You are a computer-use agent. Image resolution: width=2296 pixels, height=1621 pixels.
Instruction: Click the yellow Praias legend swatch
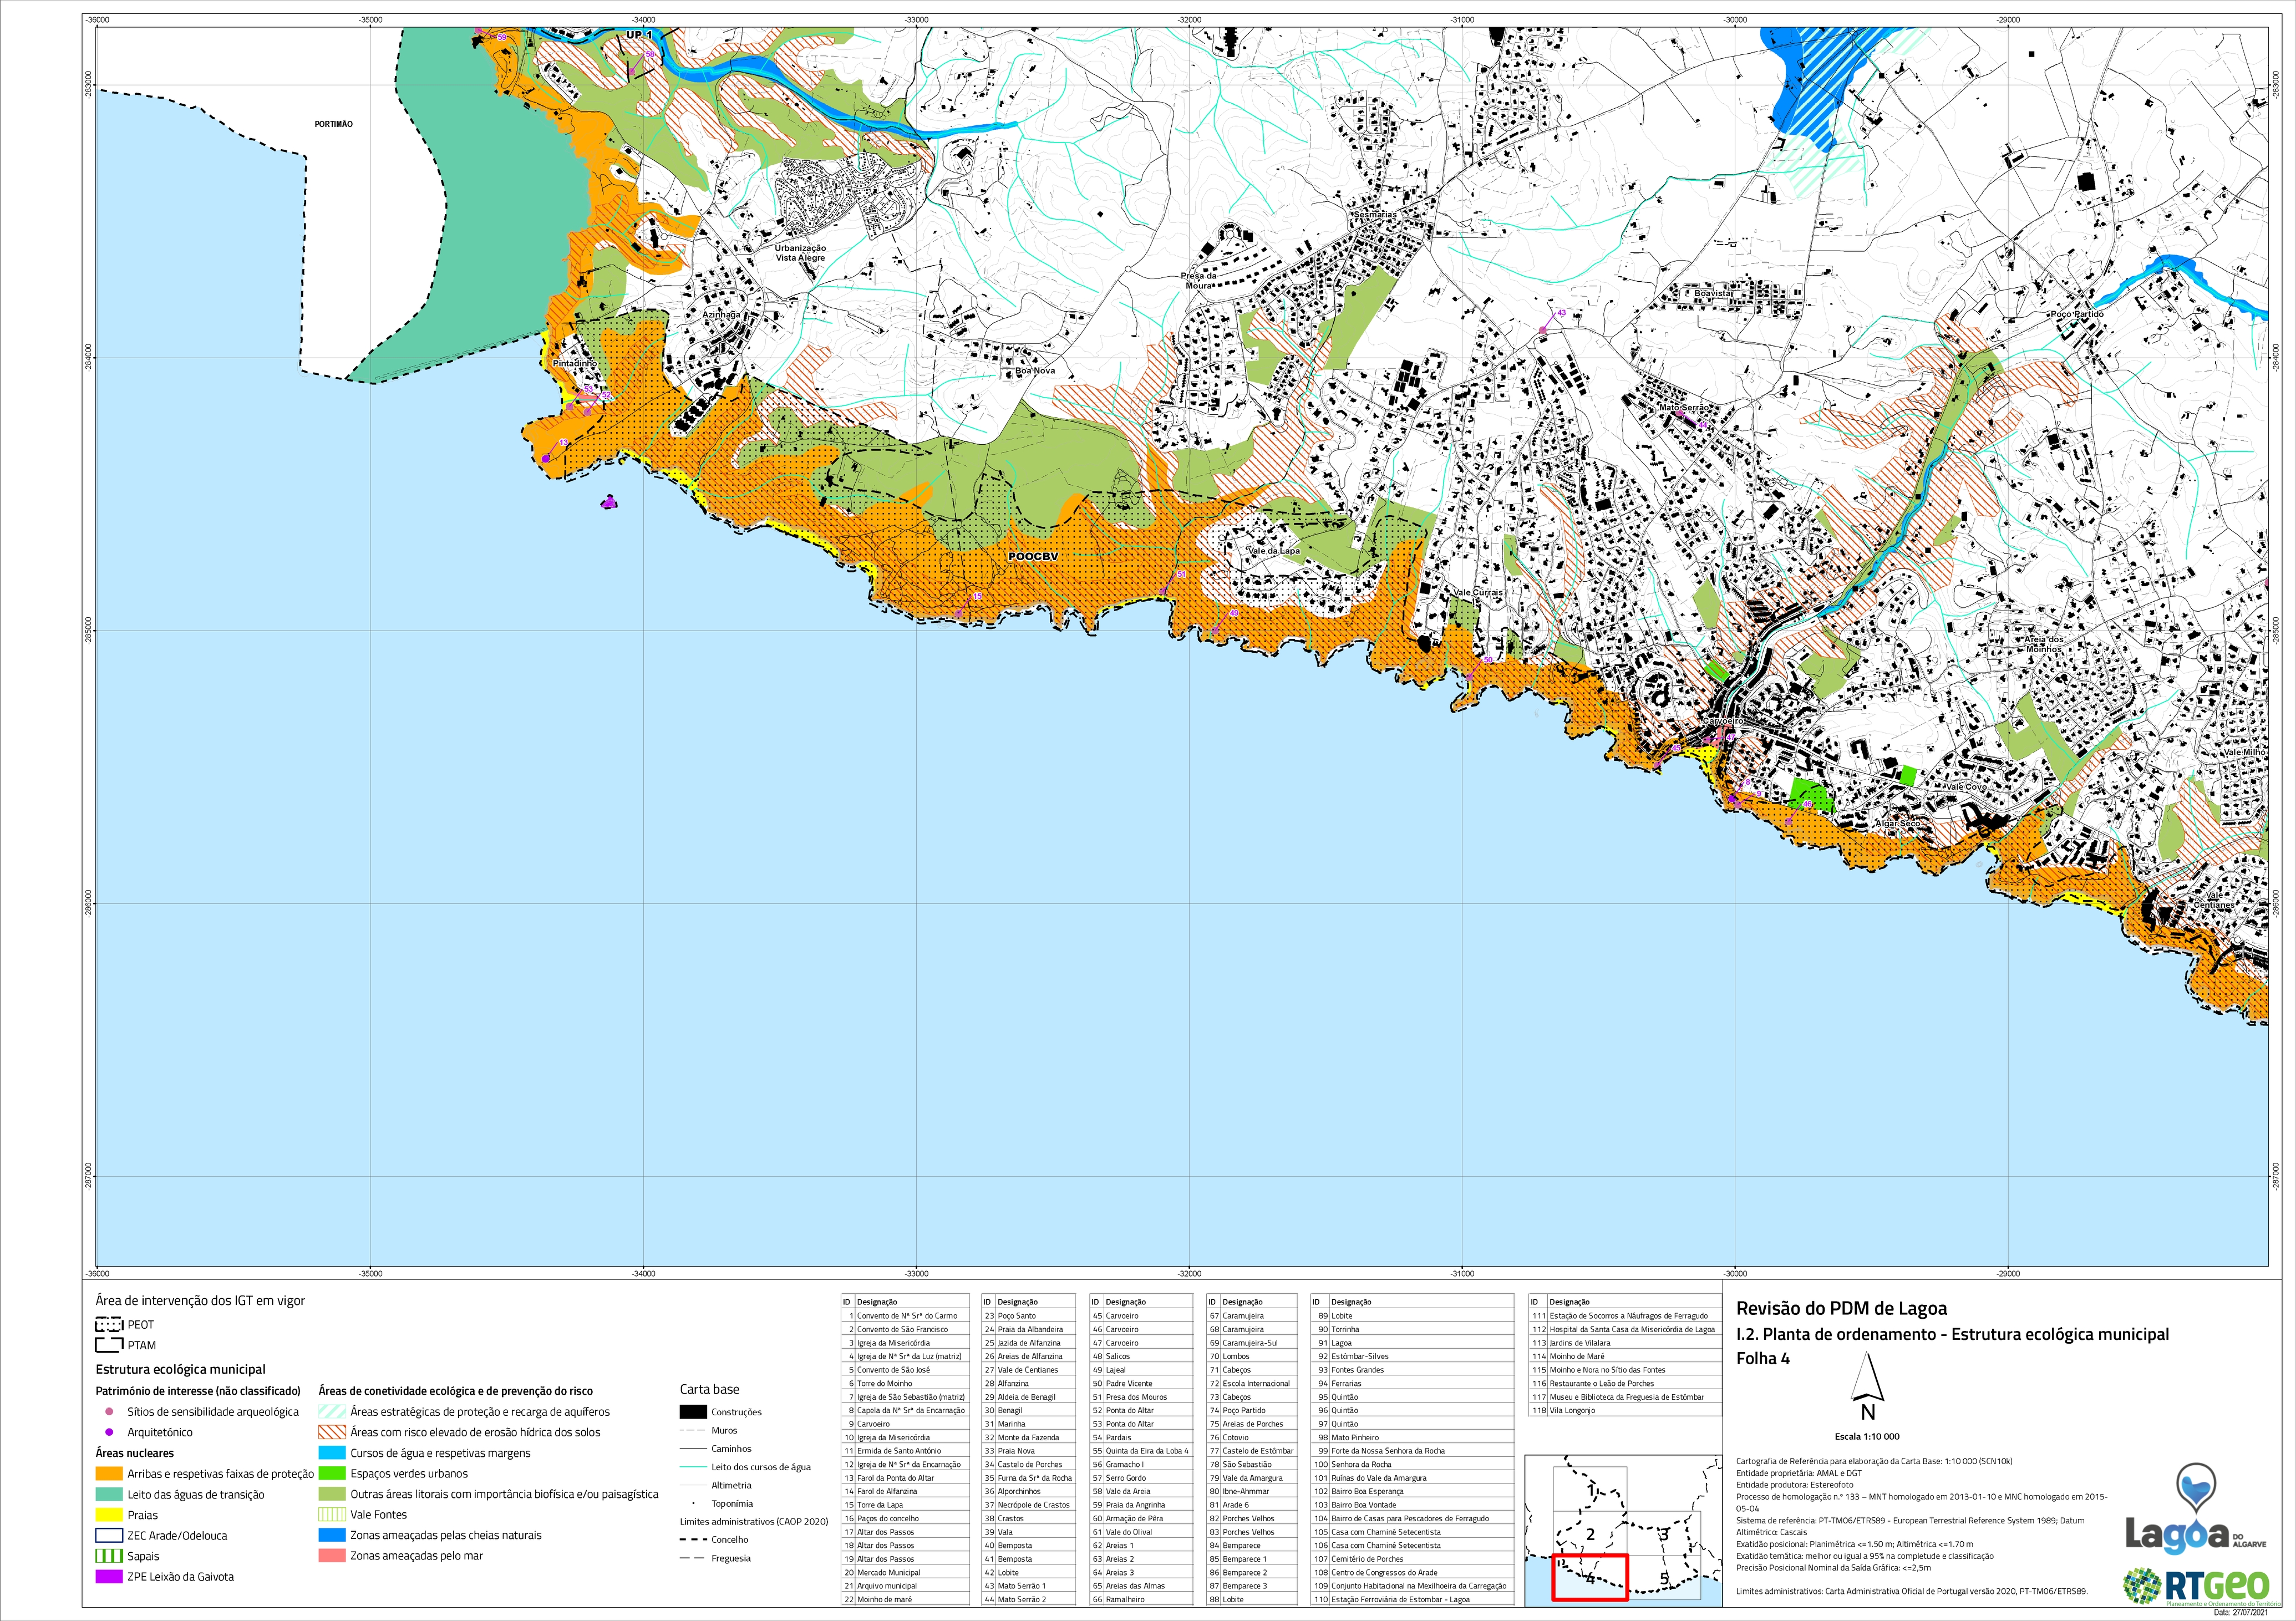pyautogui.click(x=109, y=1515)
